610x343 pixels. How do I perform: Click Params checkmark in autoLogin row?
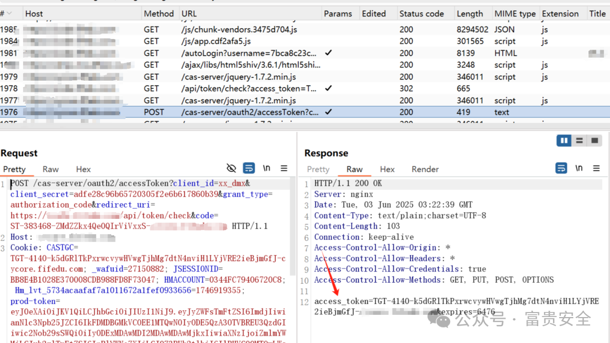(328, 53)
